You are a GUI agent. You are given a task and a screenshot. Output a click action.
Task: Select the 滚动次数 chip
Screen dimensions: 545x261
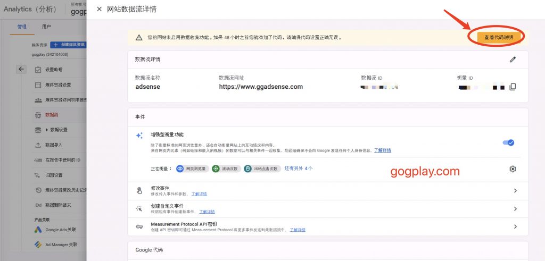coord(226,169)
